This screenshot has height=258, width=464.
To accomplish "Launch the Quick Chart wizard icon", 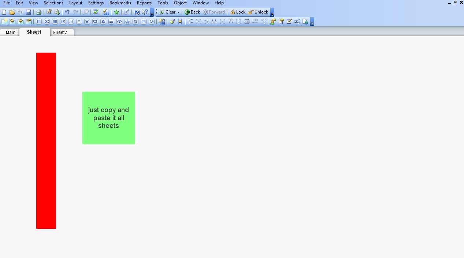I will pyautogui.click(x=106, y=12).
